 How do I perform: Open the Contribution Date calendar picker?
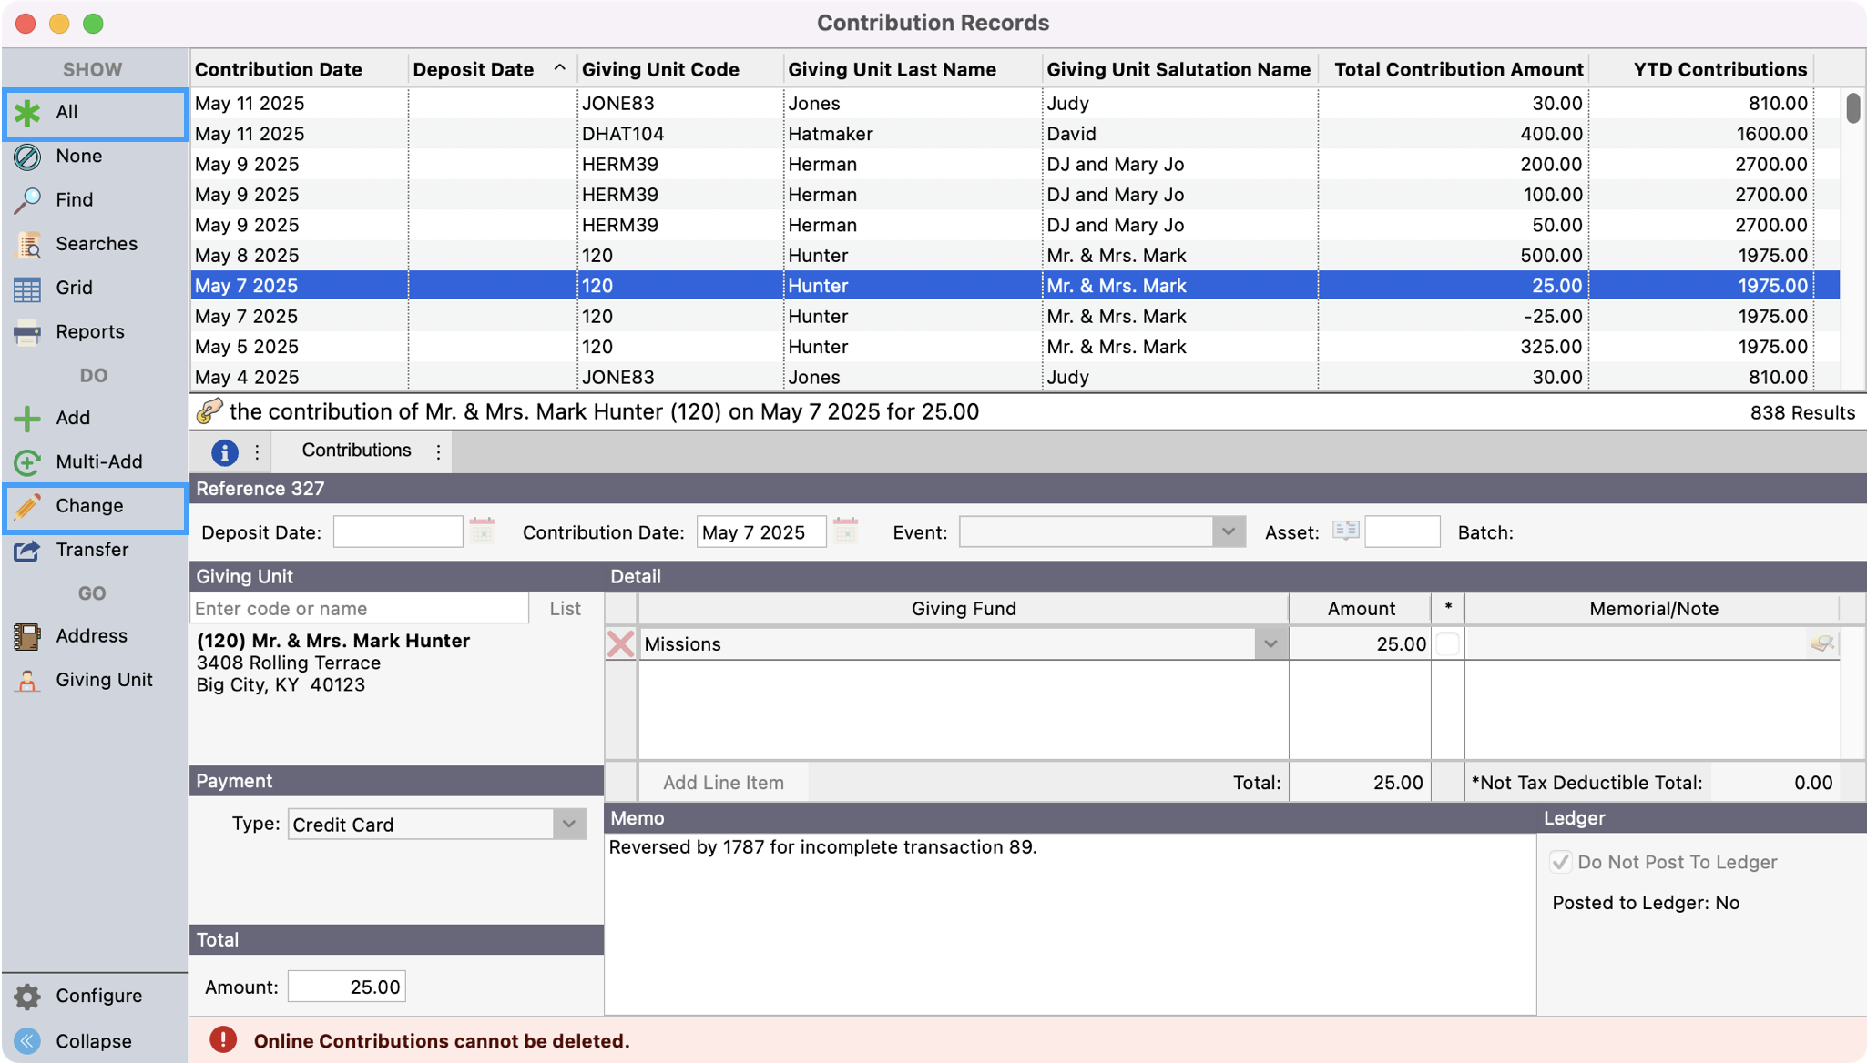click(845, 531)
